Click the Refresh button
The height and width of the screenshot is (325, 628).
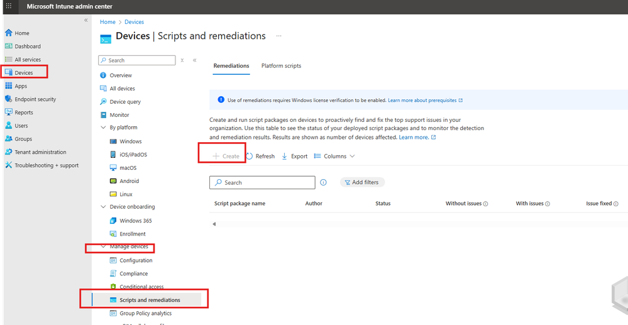point(260,157)
